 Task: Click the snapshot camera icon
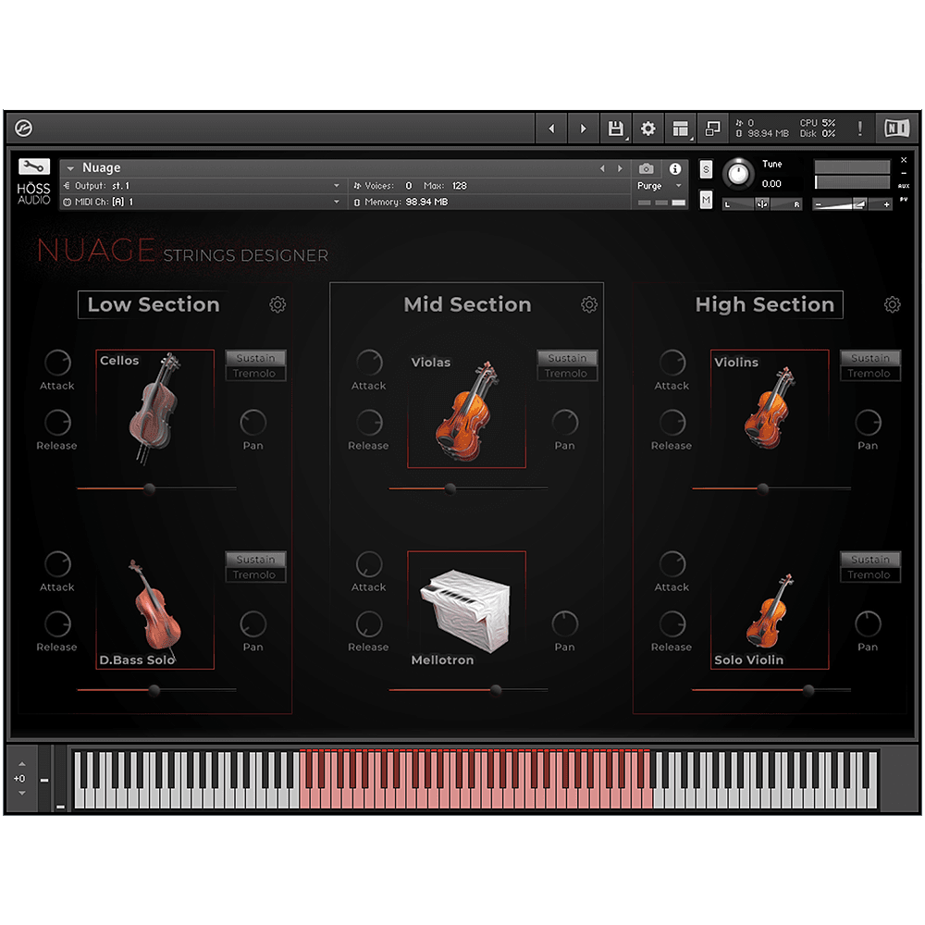647,168
